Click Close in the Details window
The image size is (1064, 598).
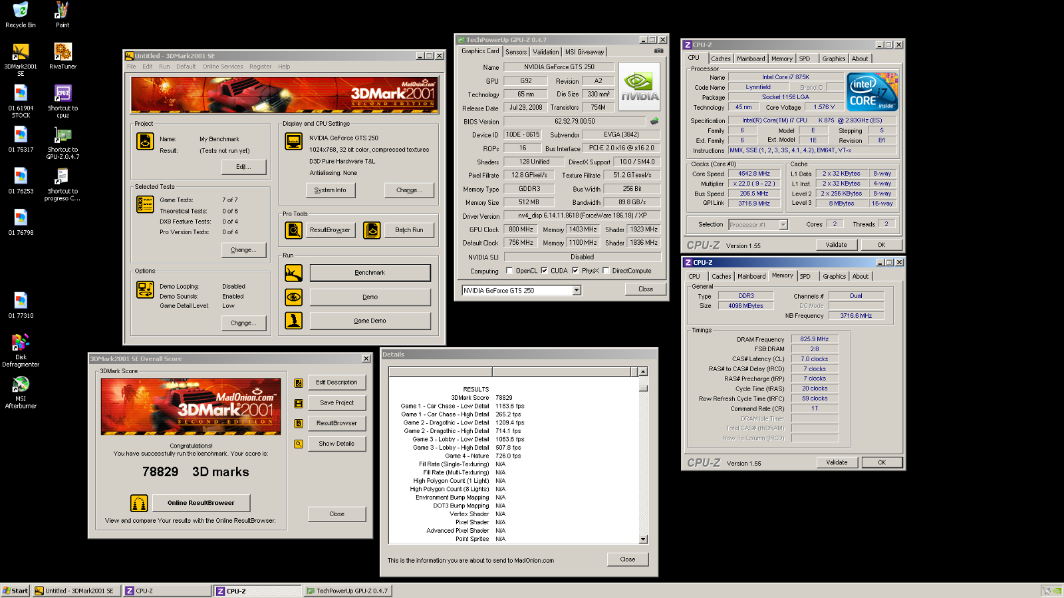coord(628,559)
